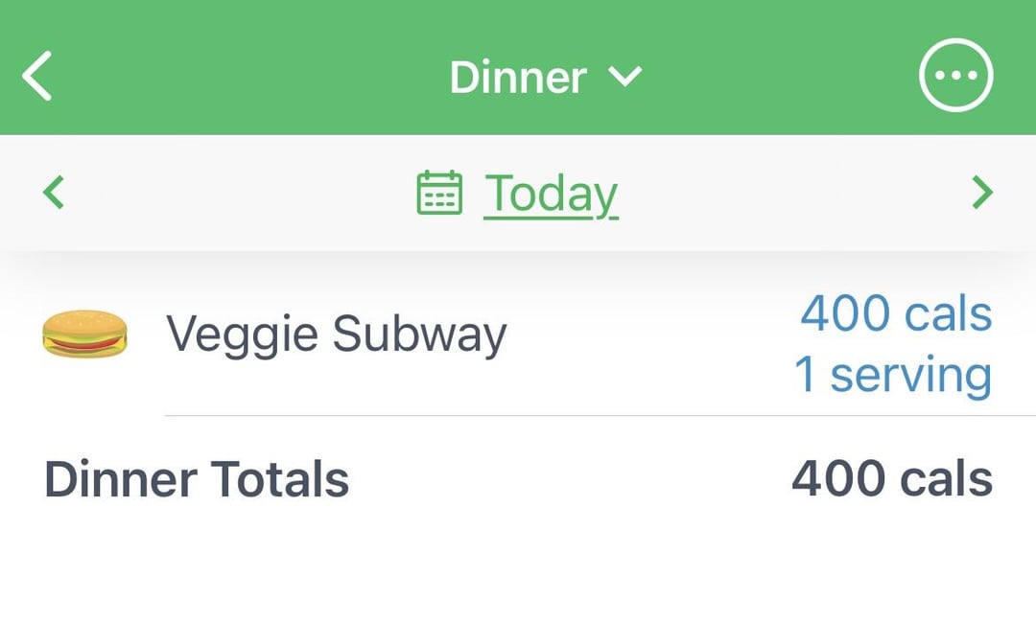Select the Dinner meal title text

tap(518, 78)
